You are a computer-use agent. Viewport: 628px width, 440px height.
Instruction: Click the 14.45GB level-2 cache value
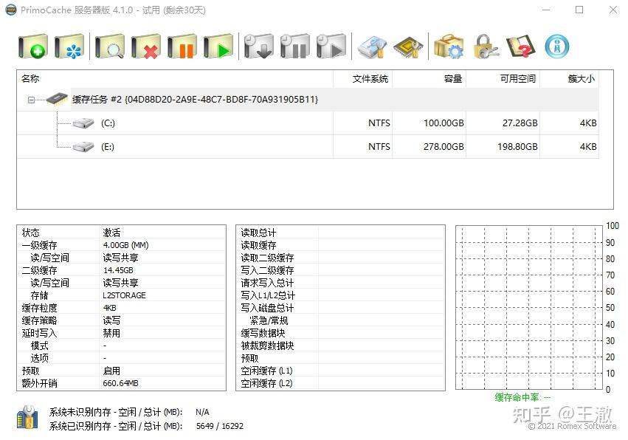[x=118, y=270]
